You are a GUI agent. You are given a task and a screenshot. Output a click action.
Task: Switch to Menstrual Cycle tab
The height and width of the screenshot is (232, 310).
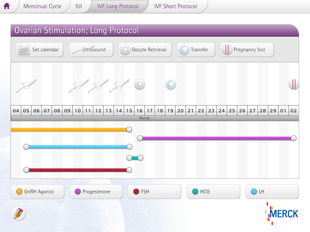pyautogui.click(x=42, y=6)
